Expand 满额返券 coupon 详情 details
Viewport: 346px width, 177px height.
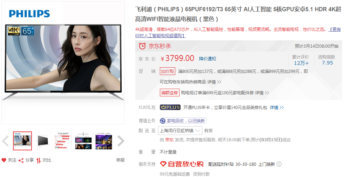click(x=262, y=93)
